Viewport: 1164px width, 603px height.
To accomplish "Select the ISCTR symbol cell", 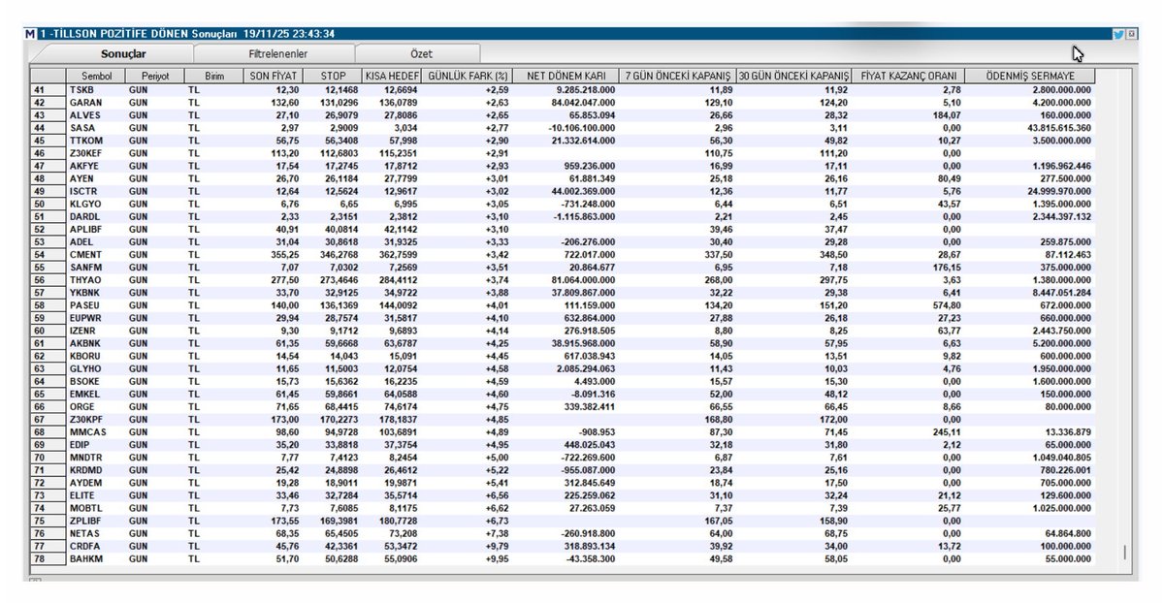I will pyautogui.click(x=95, y=191).
